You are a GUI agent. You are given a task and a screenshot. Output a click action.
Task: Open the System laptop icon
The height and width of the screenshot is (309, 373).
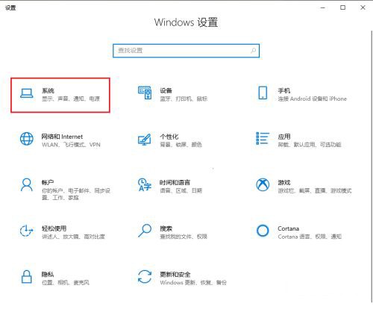(x=27, y=93)
